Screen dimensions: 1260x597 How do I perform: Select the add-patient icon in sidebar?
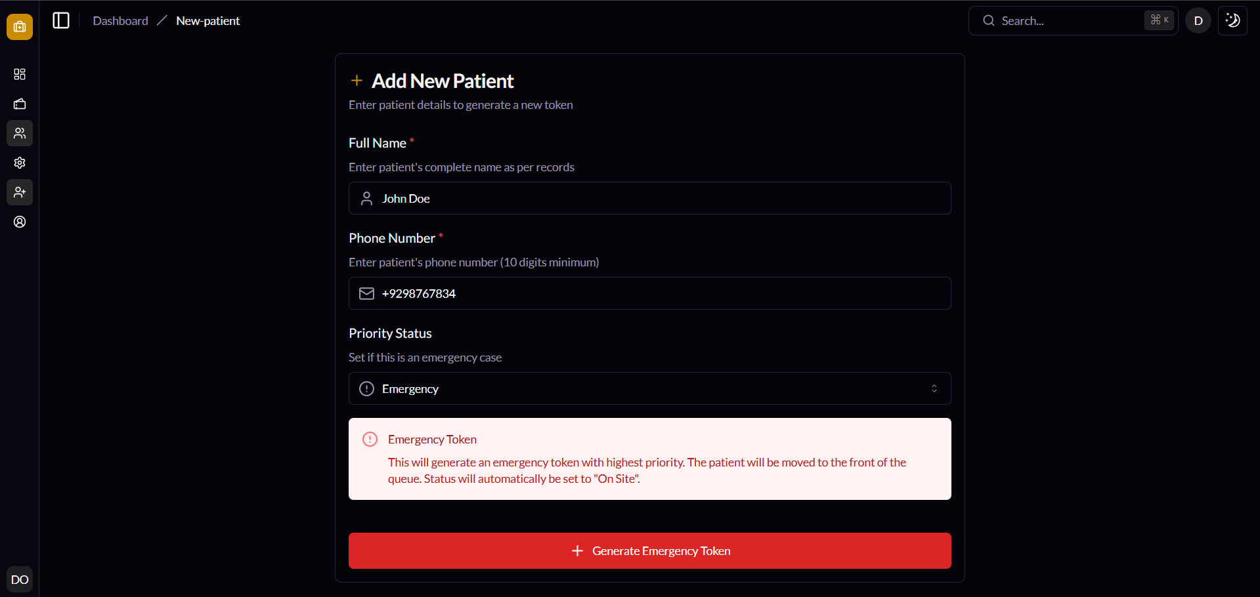coord(20,192)
